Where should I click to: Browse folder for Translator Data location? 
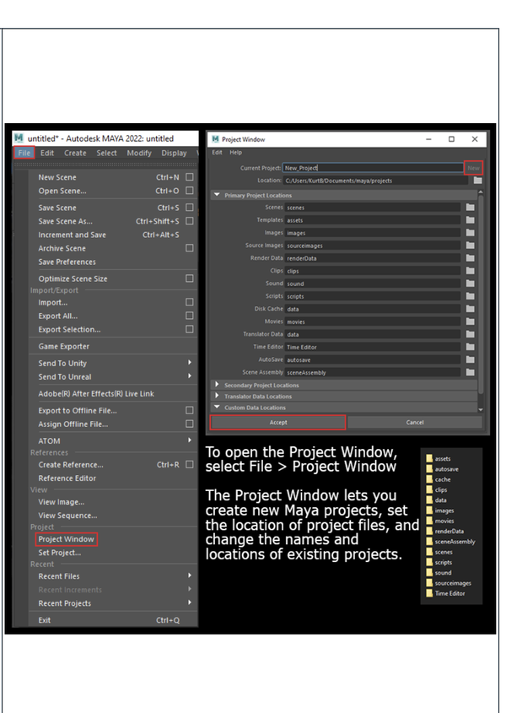point(470,334)
